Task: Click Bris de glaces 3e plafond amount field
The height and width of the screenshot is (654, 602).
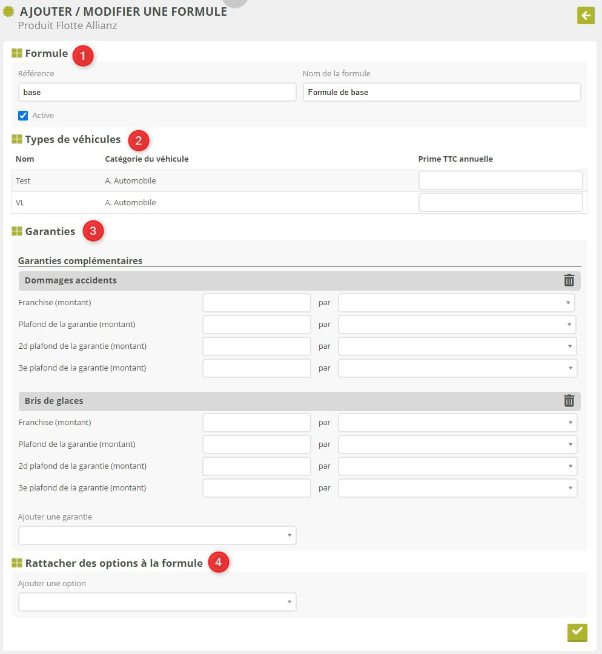Action: pyautogui.click(x=256, y=488)
